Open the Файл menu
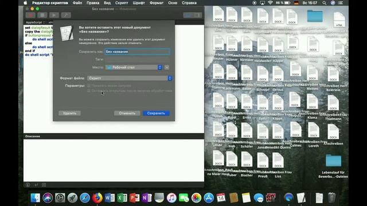Viewport: 367px width, 206px height. (x=77, y=3)
